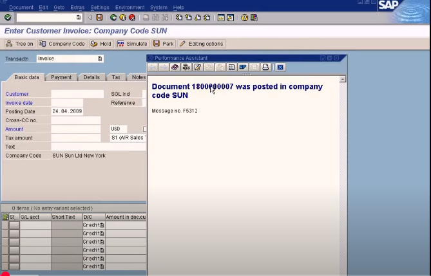Viewport: 431px width, 276px height.
Task: Open the Transactn Invoice dropdown
Action: (100, 59)
